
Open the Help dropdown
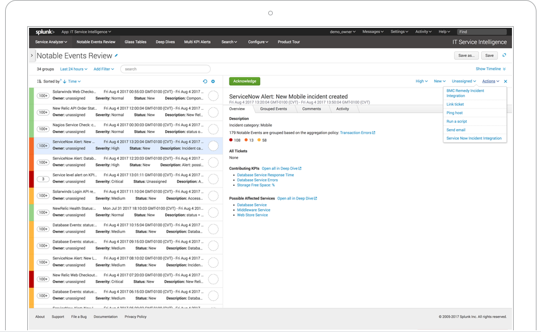click(x=444, y=32)
